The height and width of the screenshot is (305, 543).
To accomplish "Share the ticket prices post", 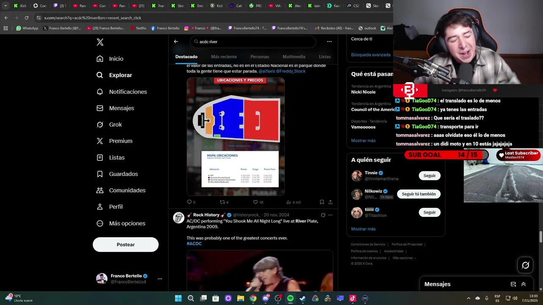I will click(330, 202).
